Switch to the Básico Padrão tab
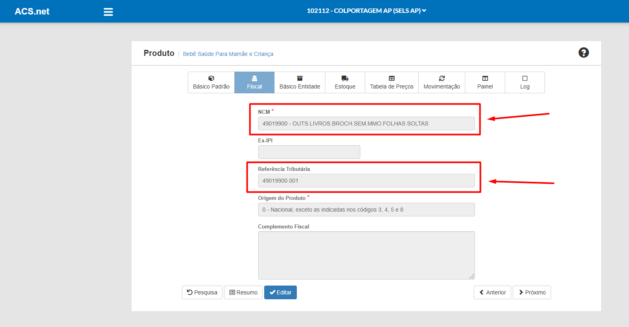Viewport: 629px width, 327px height. pos(211,82)
